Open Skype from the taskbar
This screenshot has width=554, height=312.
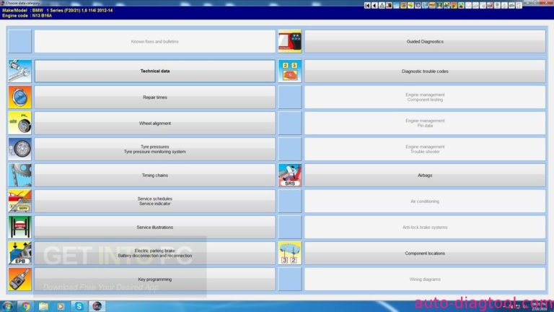pos(79,305)
